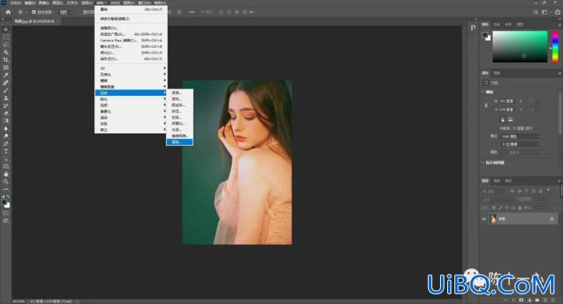
Task: Select the Gradient tool
Action: tap(6, 121)
